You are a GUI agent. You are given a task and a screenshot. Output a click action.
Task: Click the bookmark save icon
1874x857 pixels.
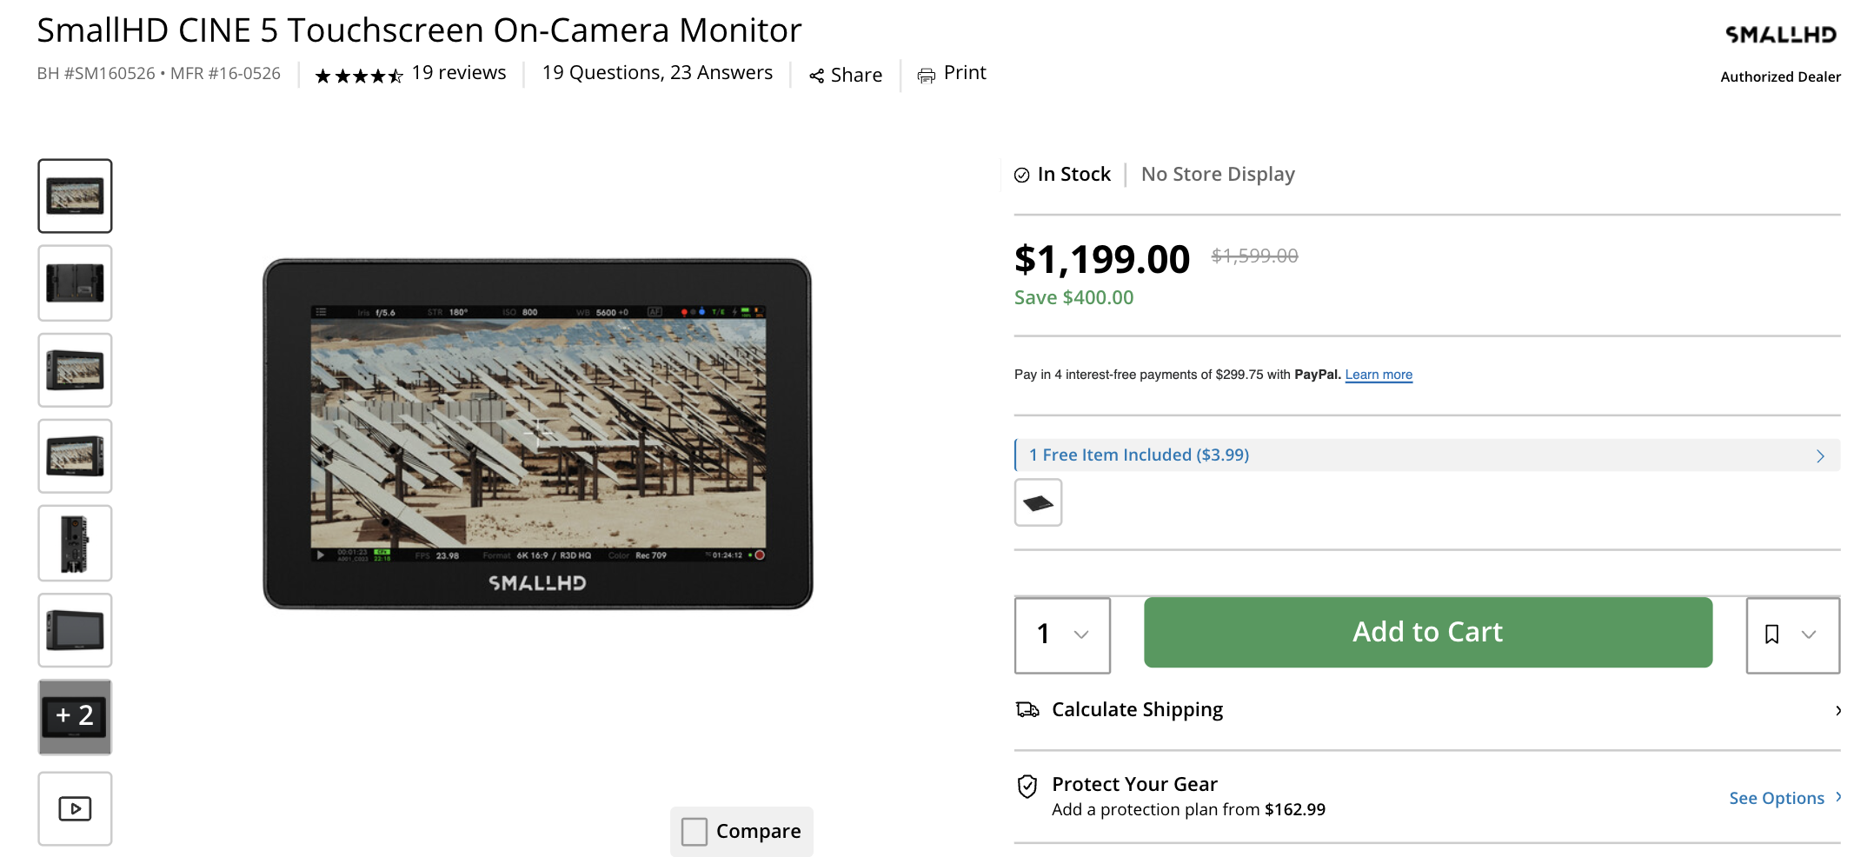click(x=1771, y=634)
